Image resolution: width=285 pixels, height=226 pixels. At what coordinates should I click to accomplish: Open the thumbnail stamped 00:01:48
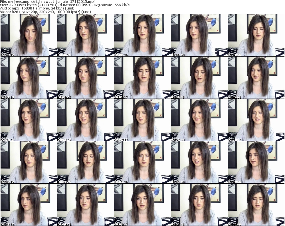tap(199, 77)
